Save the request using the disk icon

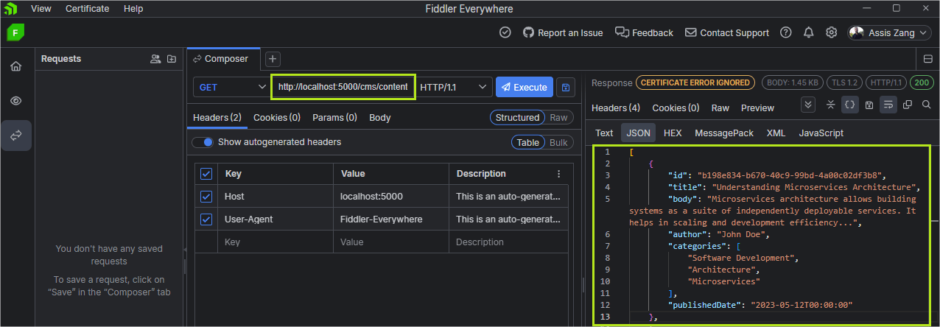(565, 87)
